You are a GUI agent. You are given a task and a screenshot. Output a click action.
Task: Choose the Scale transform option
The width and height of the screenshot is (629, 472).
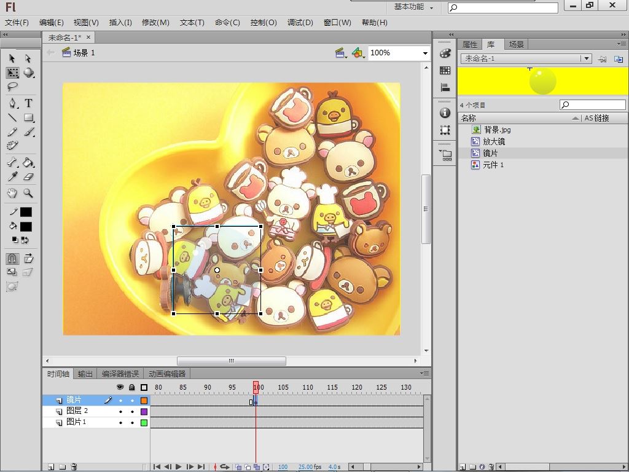[12, 272]
